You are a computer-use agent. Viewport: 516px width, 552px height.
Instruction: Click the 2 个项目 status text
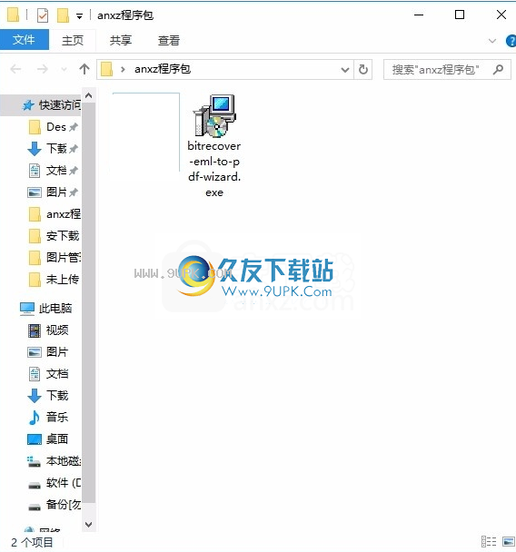[x=32, y=542]
